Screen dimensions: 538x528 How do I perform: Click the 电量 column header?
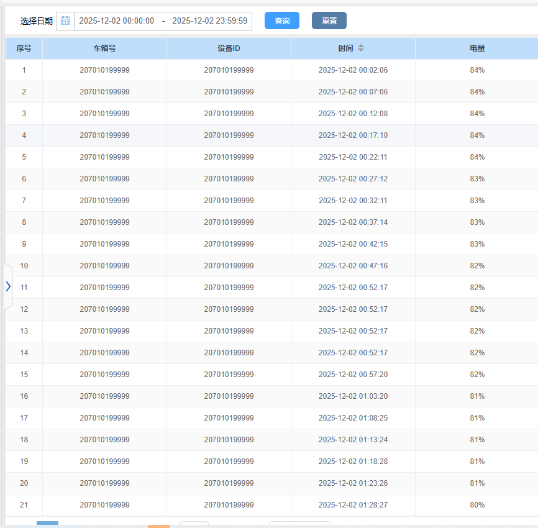[x=477, y=48]
